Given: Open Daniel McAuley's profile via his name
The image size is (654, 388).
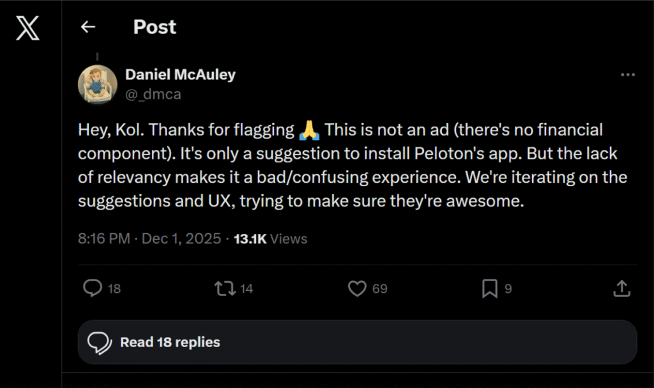Looking at the screenshot, I should coord(181,74).
